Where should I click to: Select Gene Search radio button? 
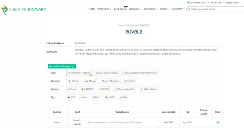208,2
